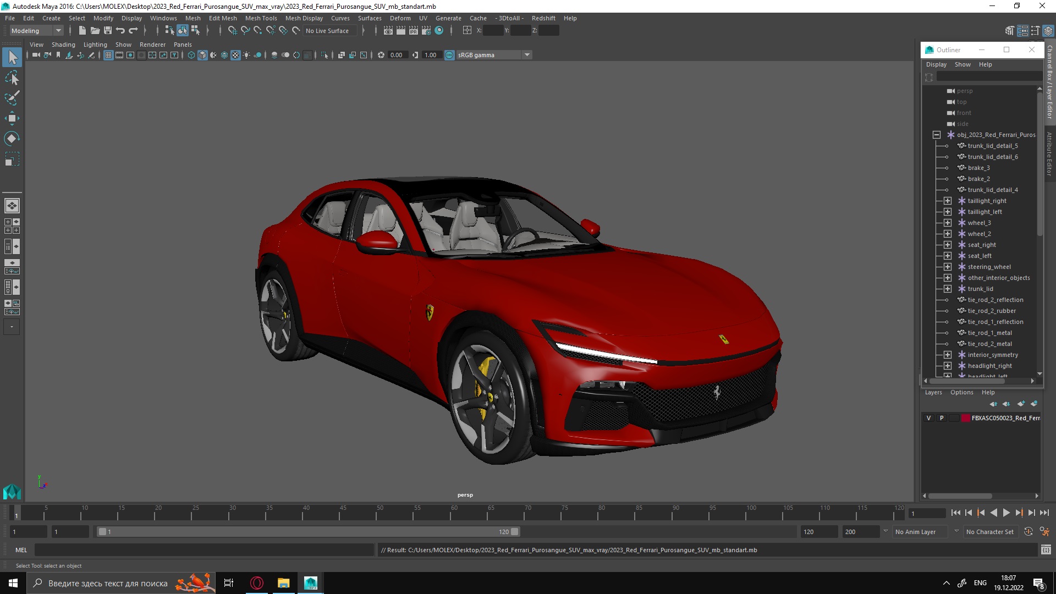
Task: Click the Maya home icon in toolbox
Action: point(12,491)
